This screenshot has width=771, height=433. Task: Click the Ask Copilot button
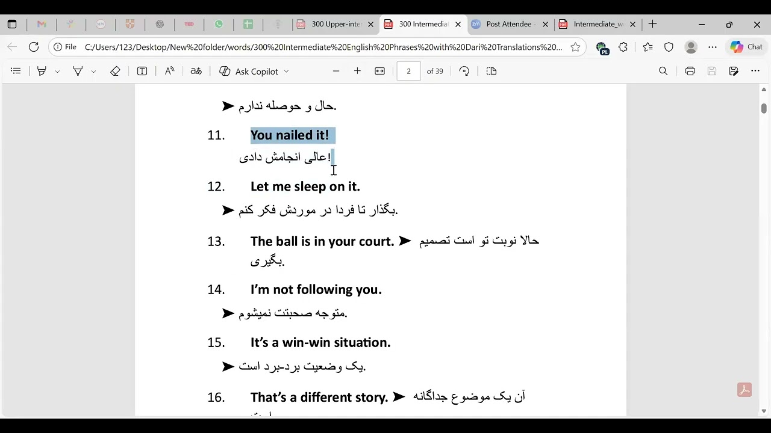pos(248,71)
